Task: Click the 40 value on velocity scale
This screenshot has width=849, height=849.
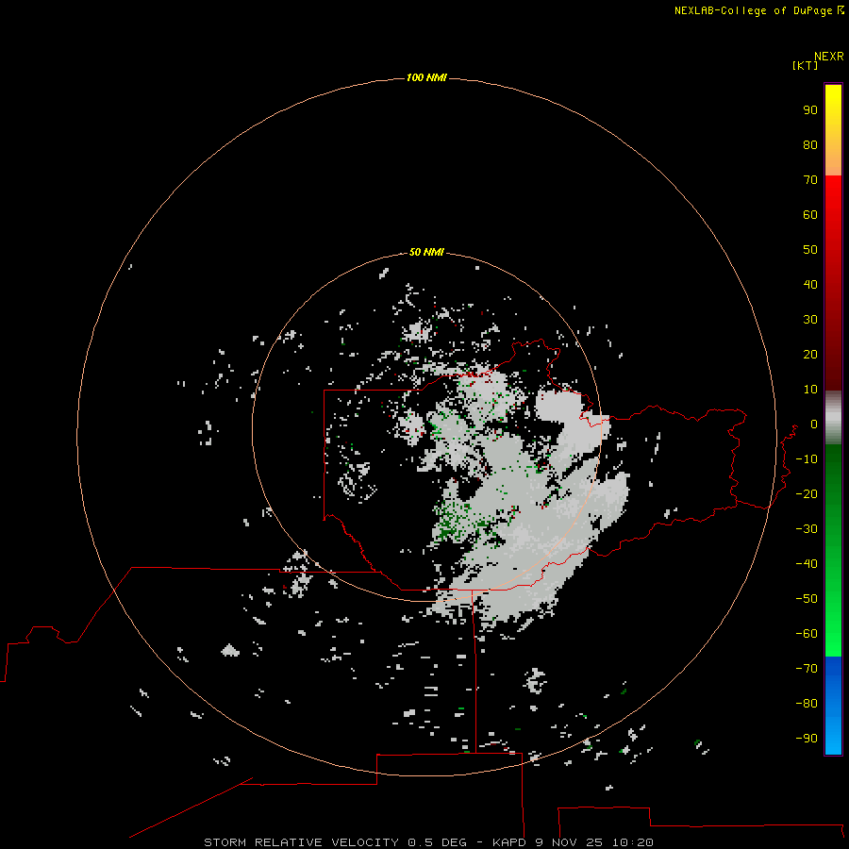Action: point(810,284)
